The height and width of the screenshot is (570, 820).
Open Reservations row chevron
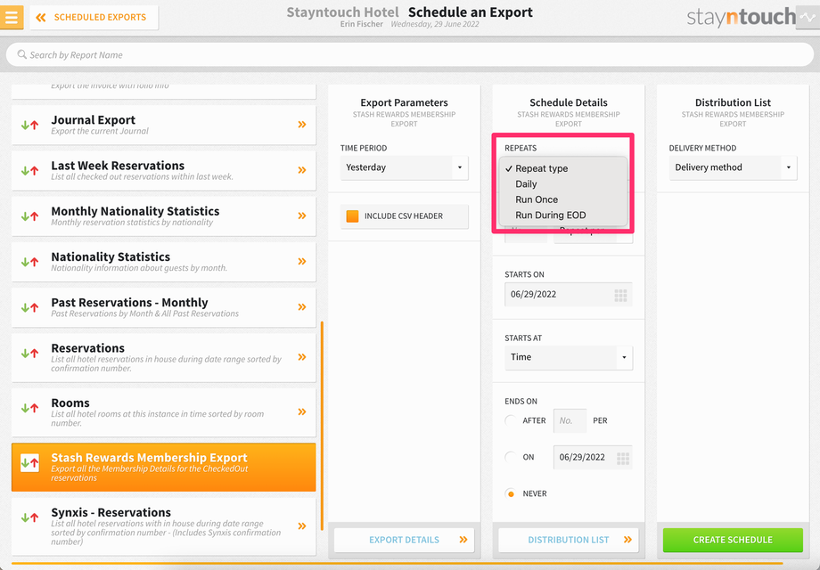302,357
